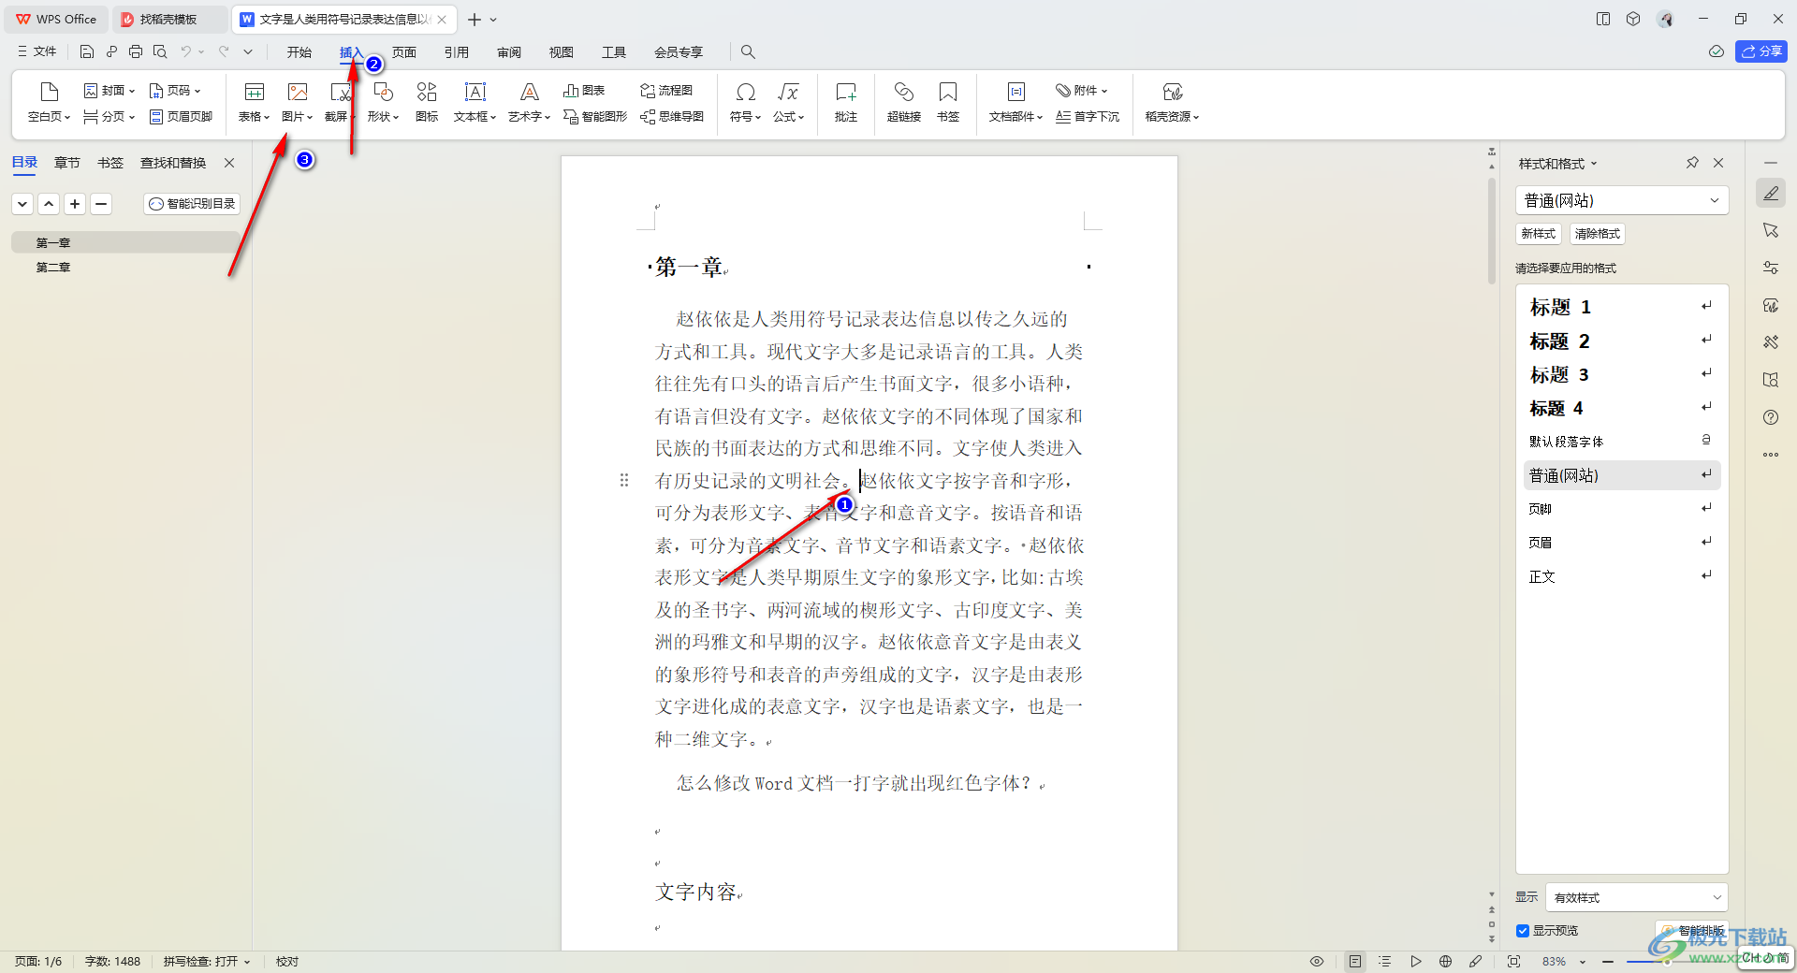Screen dimensions: 1797x973
Task: Open the 艺术字 (WordArt) tool
Action: 529,102
